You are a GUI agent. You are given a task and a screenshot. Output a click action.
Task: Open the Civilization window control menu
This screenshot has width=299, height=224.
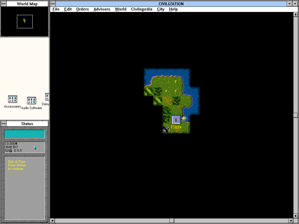[53, 3]
